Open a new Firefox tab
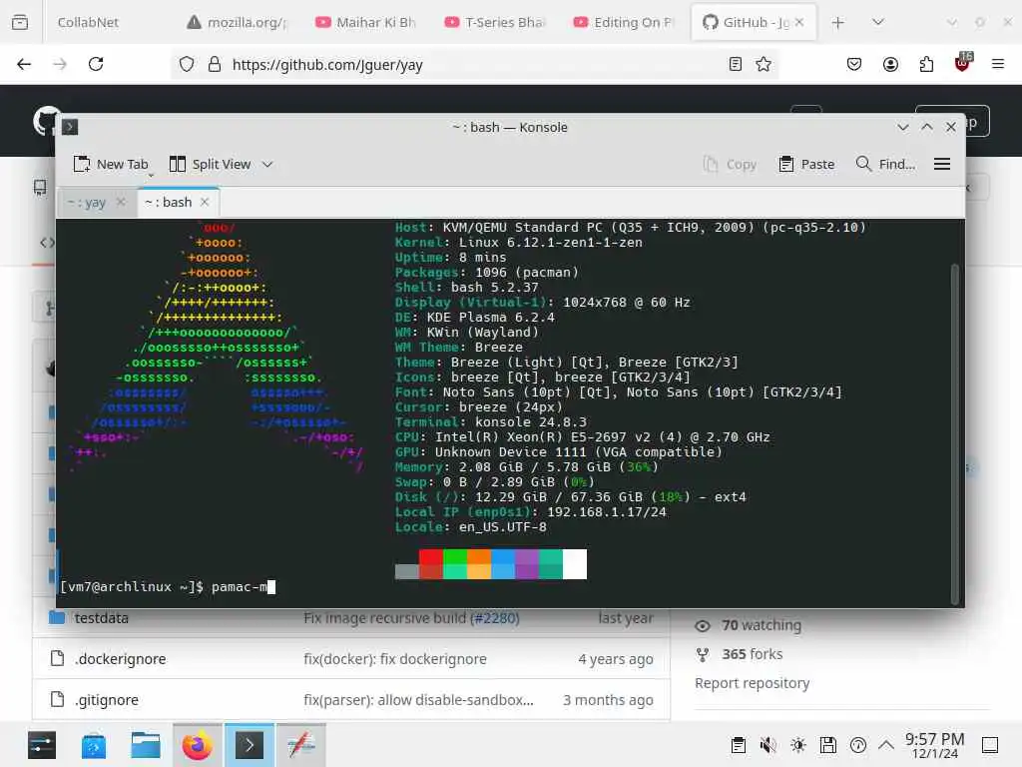The image size is (1022, 767). (838, 23)
